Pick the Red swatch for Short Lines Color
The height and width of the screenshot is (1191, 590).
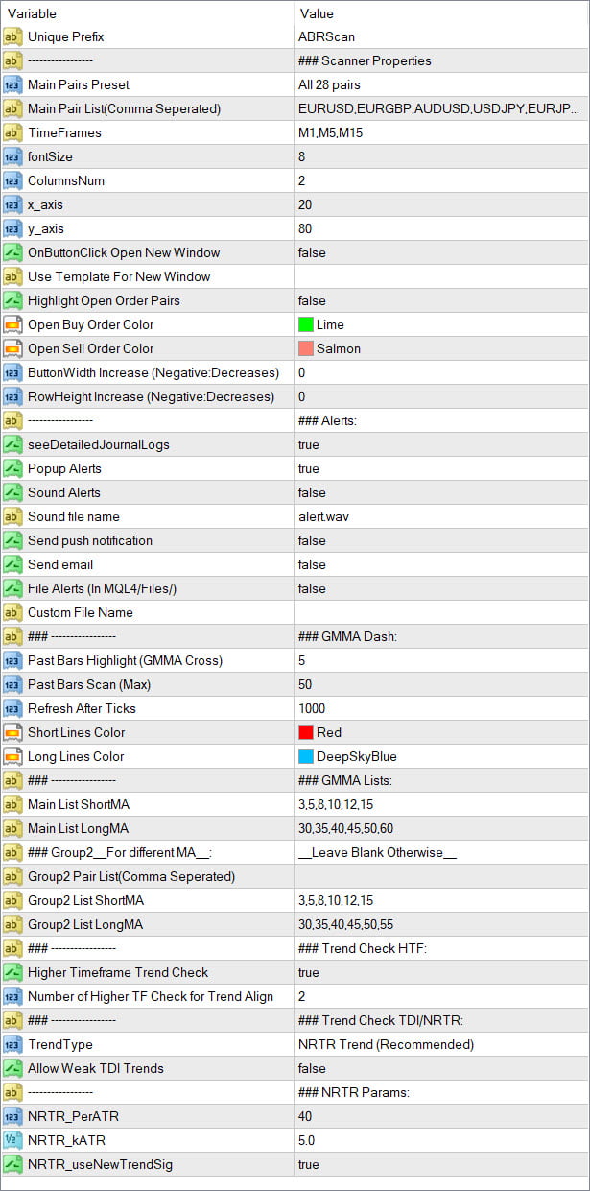pyautogui.click(x=306, y=732)
